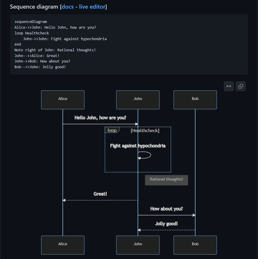Click the horizontal expand arrows icon
The height and width of the screenshot is (259, 258).
[x=229, y=86]
